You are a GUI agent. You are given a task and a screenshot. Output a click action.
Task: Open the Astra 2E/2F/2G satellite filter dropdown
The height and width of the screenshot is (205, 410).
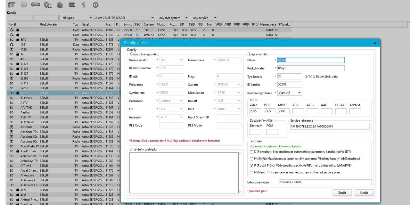(x=125, y=18)
